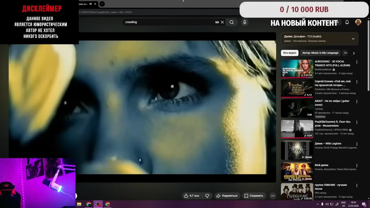Open the taskbar volume control
Viewport: 370px width, 208px height.
327,204
